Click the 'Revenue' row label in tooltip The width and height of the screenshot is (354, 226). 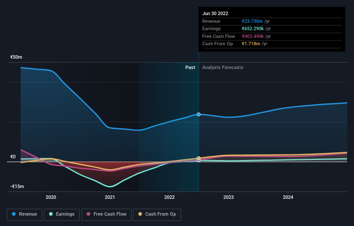pos(211,21)
